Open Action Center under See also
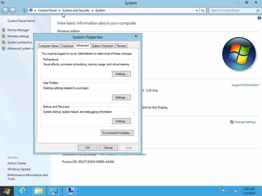Image resolution: width=262 pixels, height=196 pixels. [17, 163]
